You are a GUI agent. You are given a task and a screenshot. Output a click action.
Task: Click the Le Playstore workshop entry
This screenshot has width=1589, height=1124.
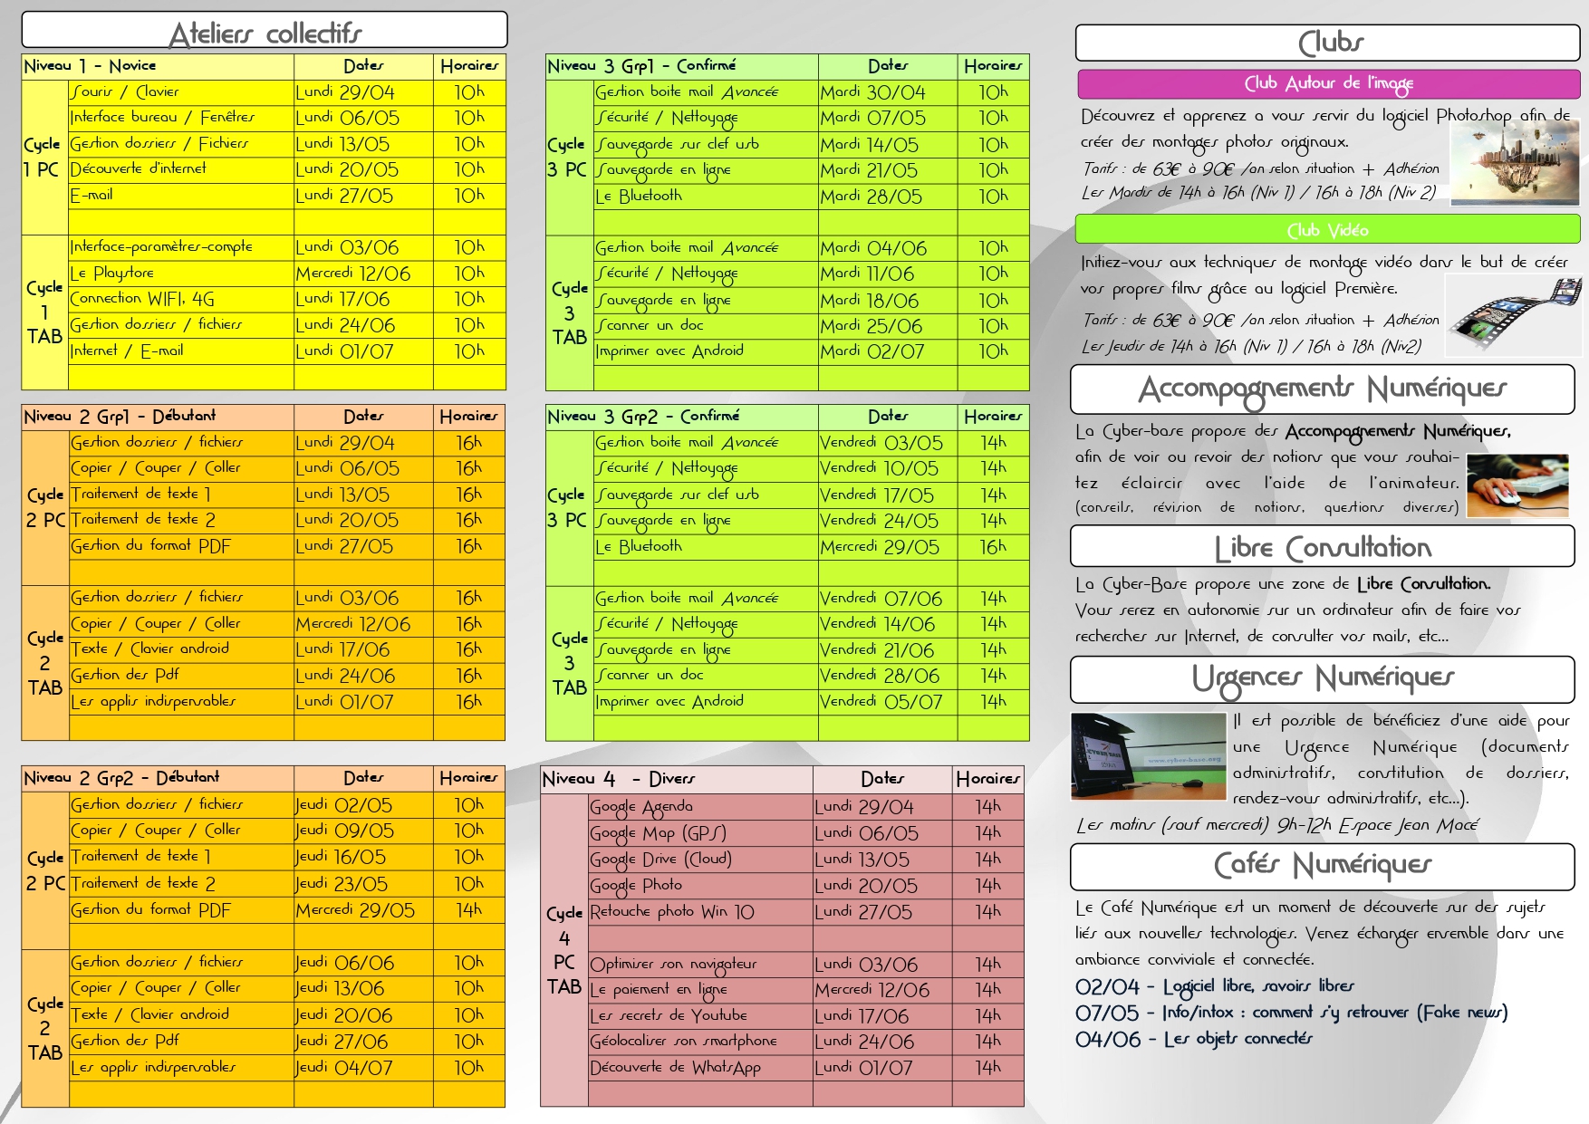[x=181, y=273]
